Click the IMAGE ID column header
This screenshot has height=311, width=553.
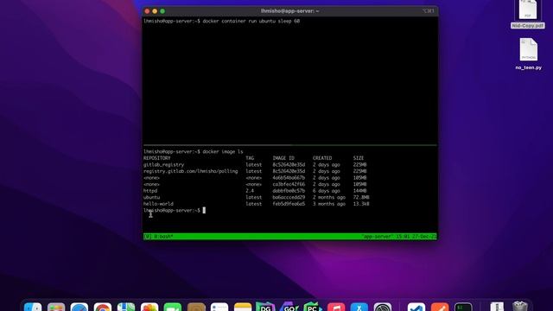coord(283,158)
